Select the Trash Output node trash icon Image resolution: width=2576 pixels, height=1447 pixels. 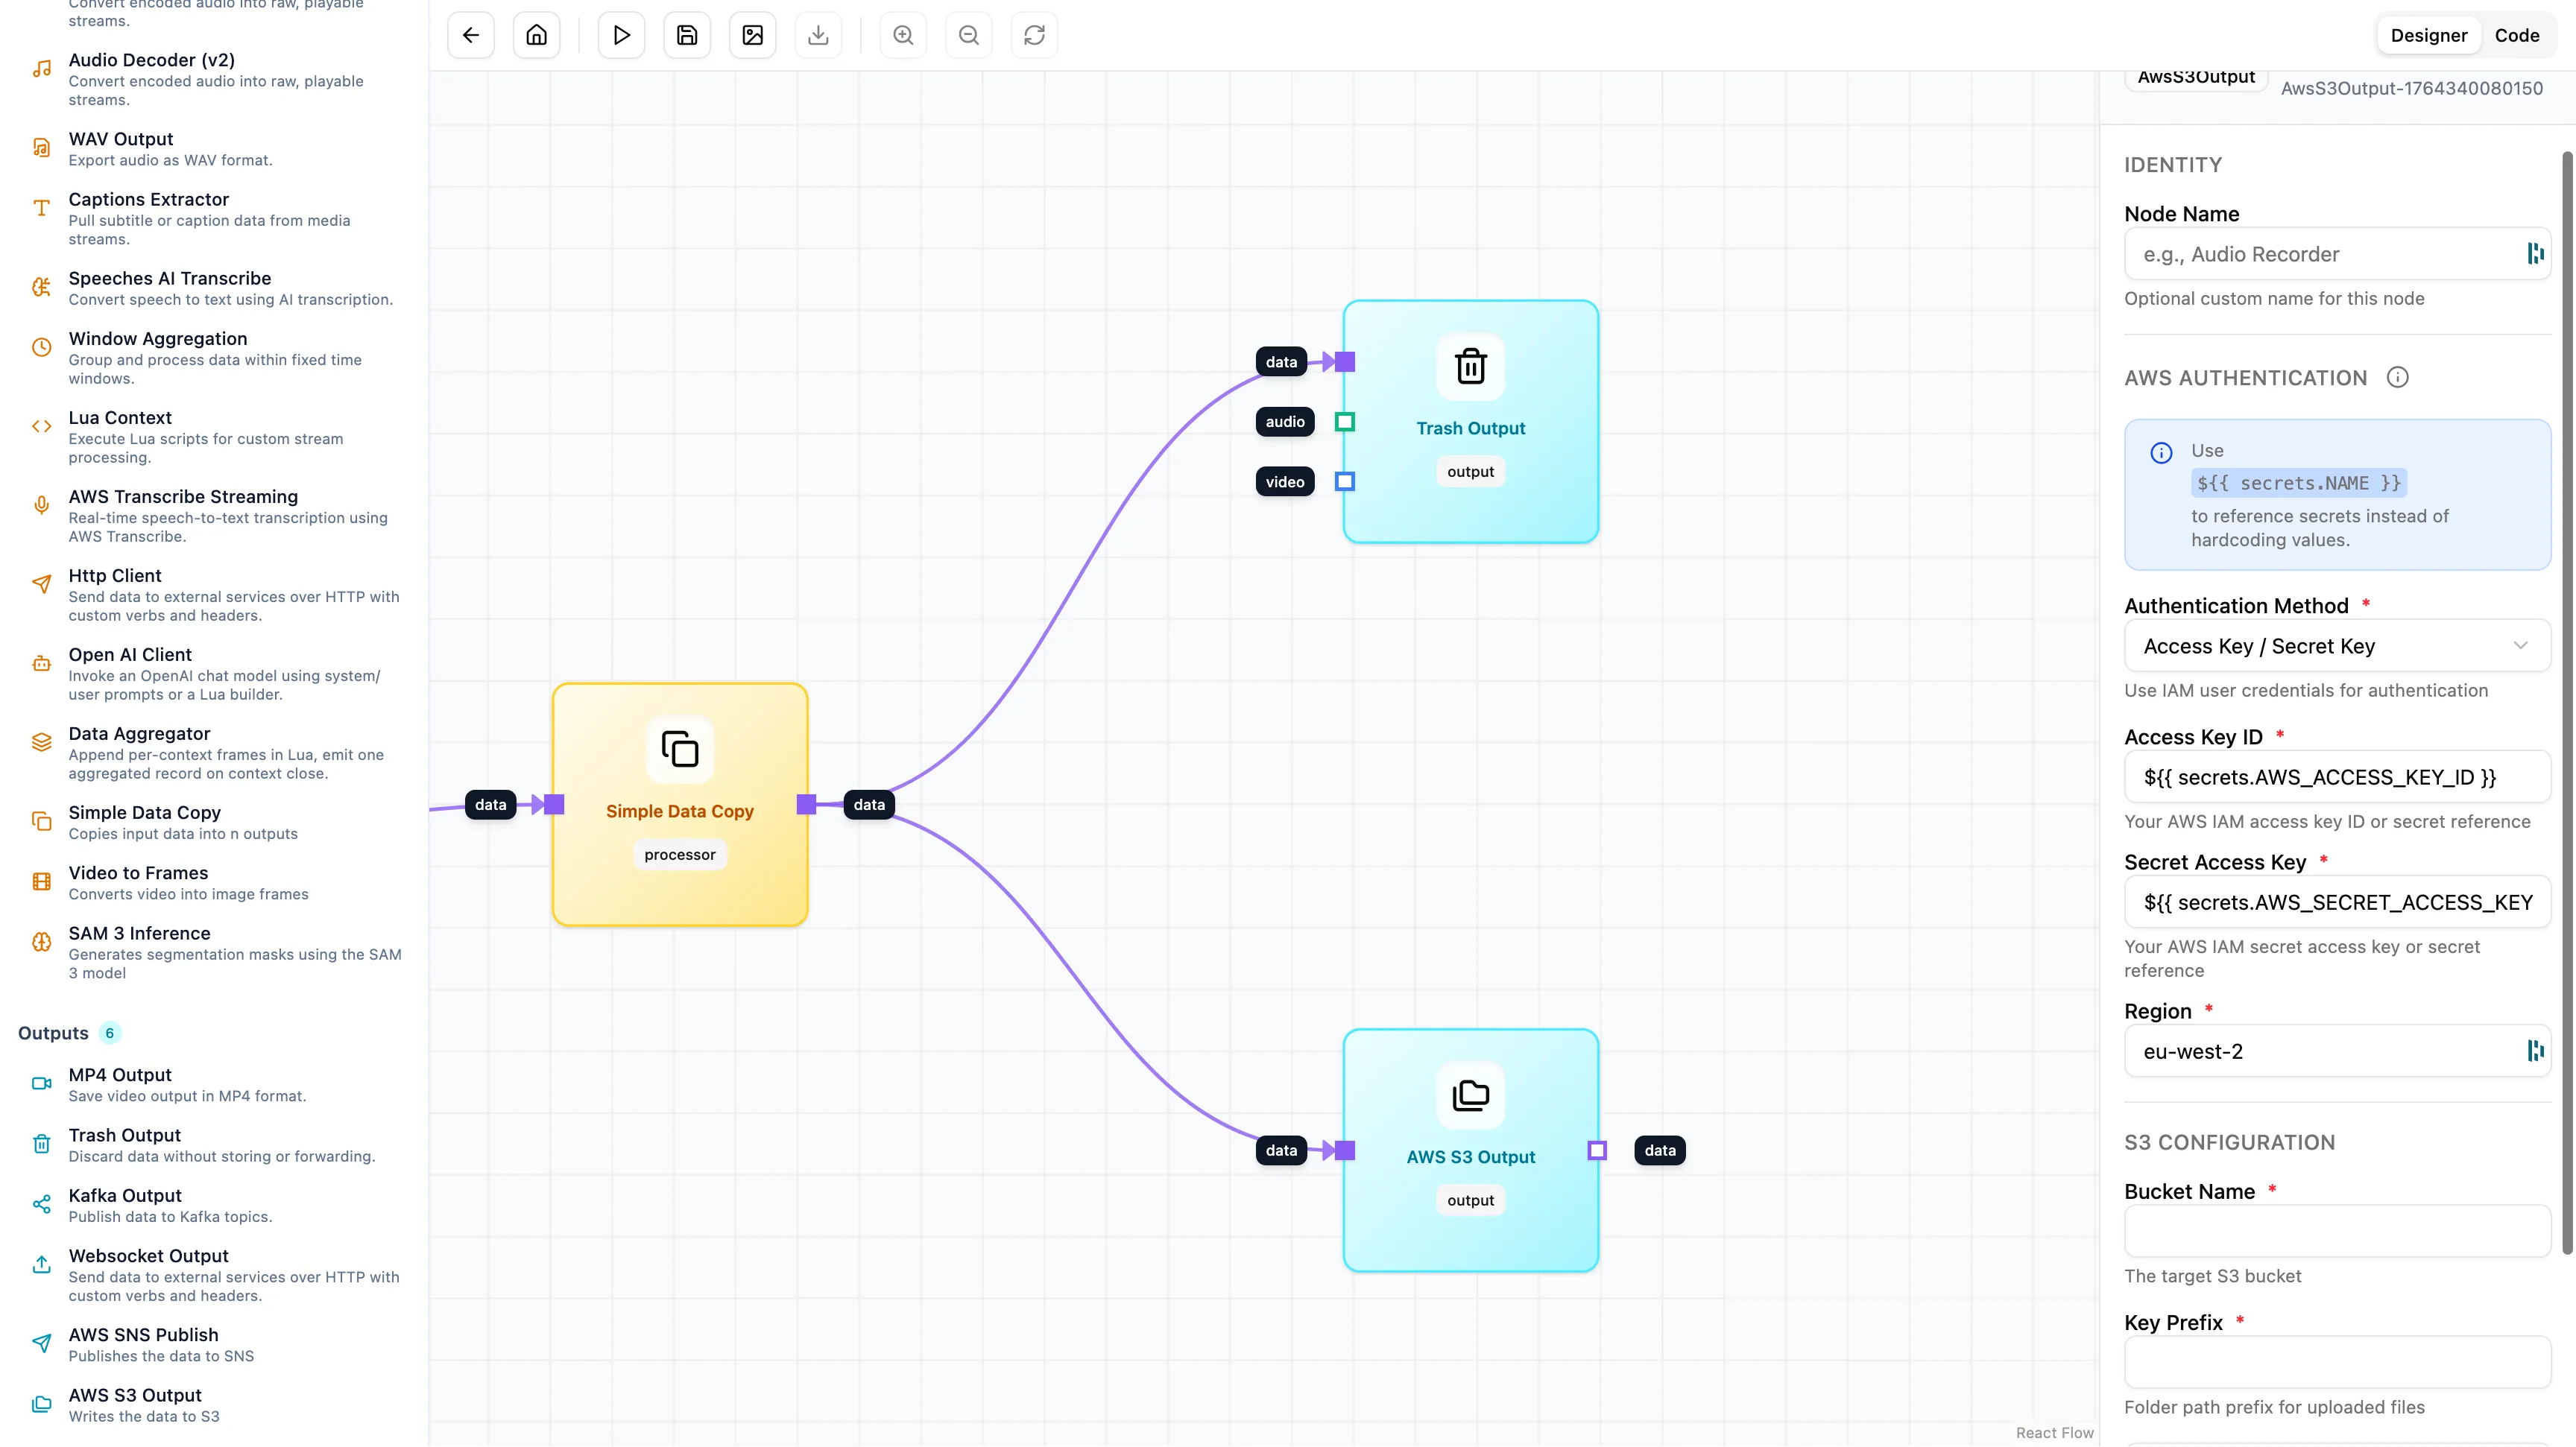click(1470, 366)
